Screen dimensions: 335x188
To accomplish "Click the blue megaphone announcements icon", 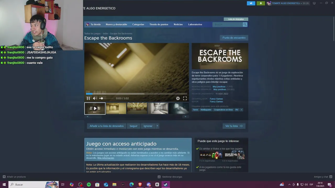I will click(251, 3).
